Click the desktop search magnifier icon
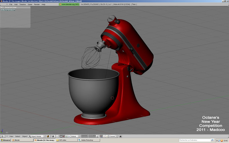The height and width of the screenshot is (143, 229). click(x=212, y=140)
